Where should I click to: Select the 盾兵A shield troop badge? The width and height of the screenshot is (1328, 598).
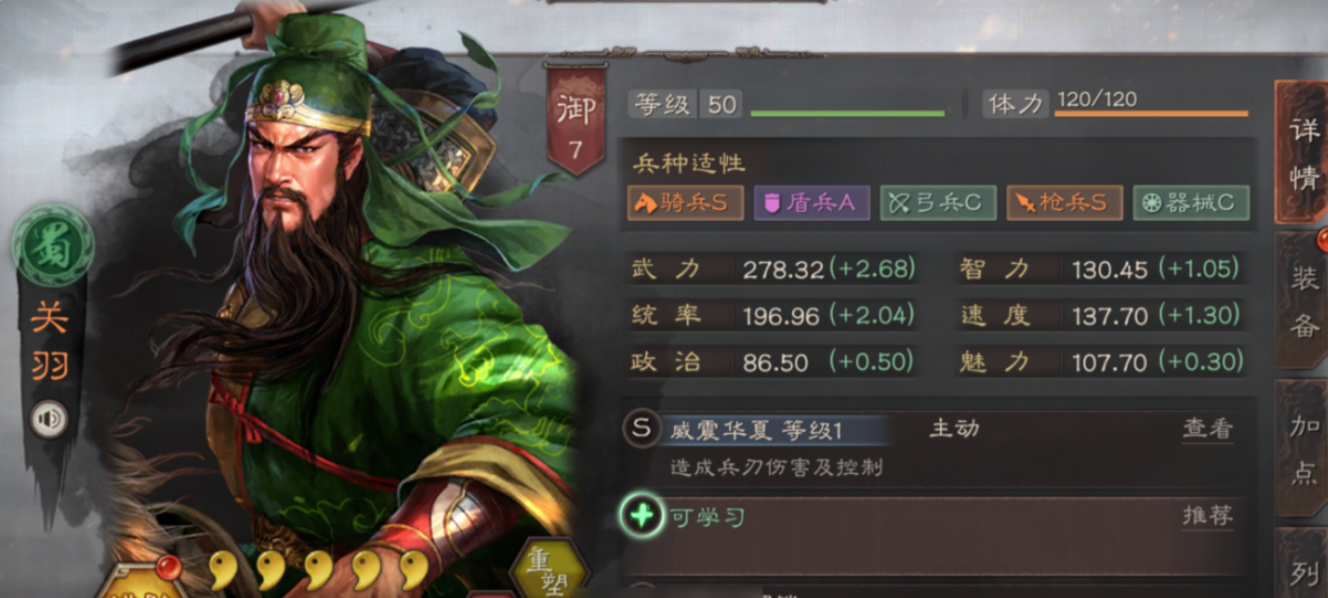811,203
